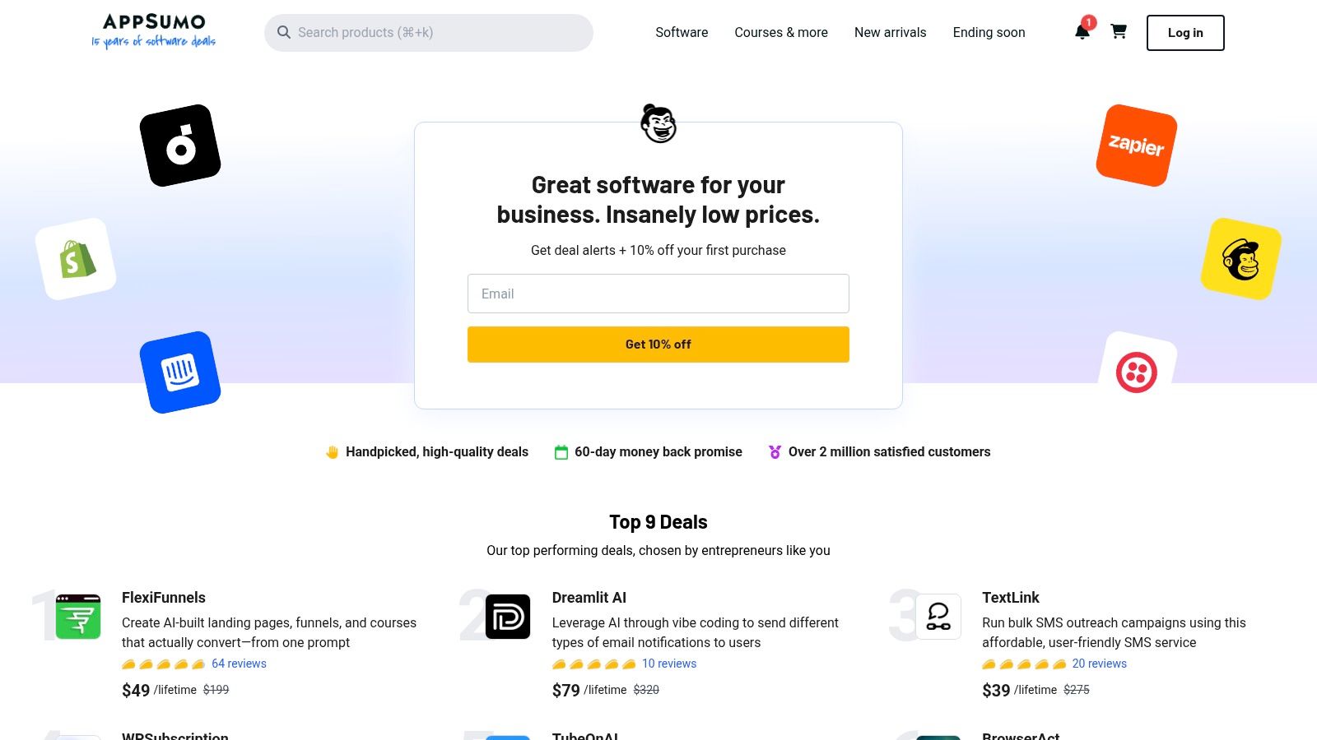Open the 64 reviews link for FlexiFunnels
This screenshot has height=740, width=1317.
click(x=238, y=663)
